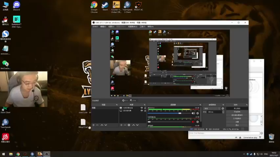Move scene up in Scenes panel

pyautogui.click(x=102, y=125)
